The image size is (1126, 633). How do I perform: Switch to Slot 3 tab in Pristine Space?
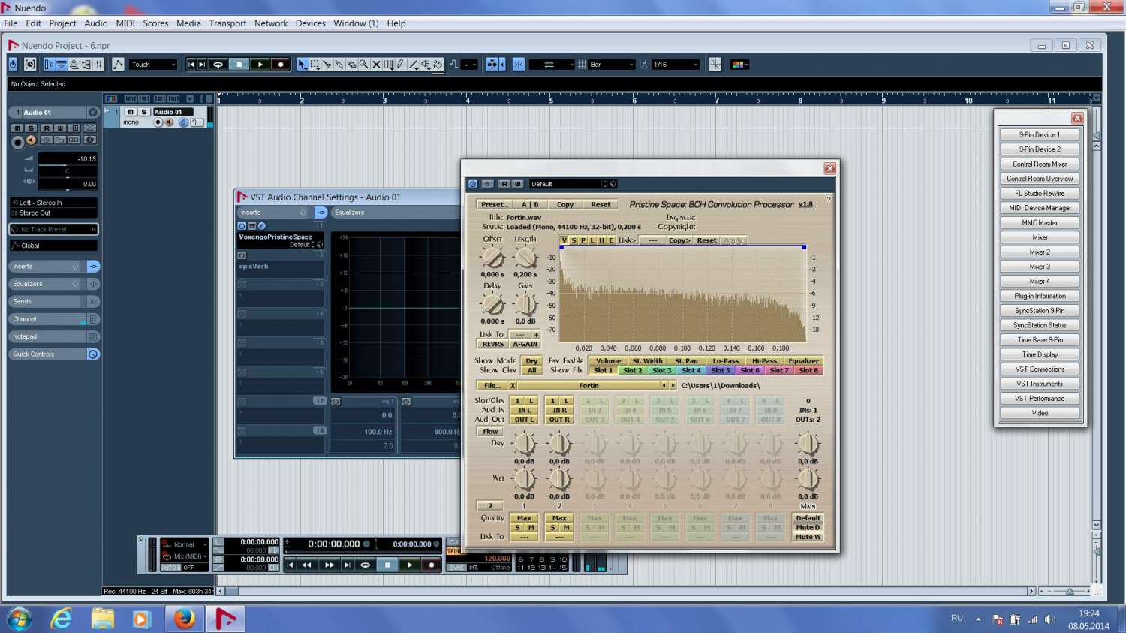(x=661, y=370)
